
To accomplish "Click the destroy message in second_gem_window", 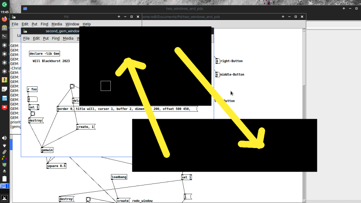I will pos(36,121).
